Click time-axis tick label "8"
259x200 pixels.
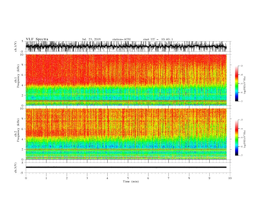pos(189,178)
